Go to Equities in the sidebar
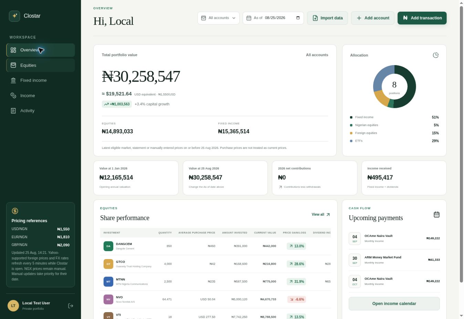This screenshot has height=319, width=464. tap(41, 65)
